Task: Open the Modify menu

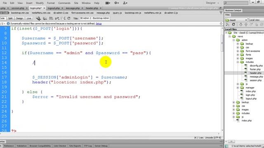Action: 40,3
